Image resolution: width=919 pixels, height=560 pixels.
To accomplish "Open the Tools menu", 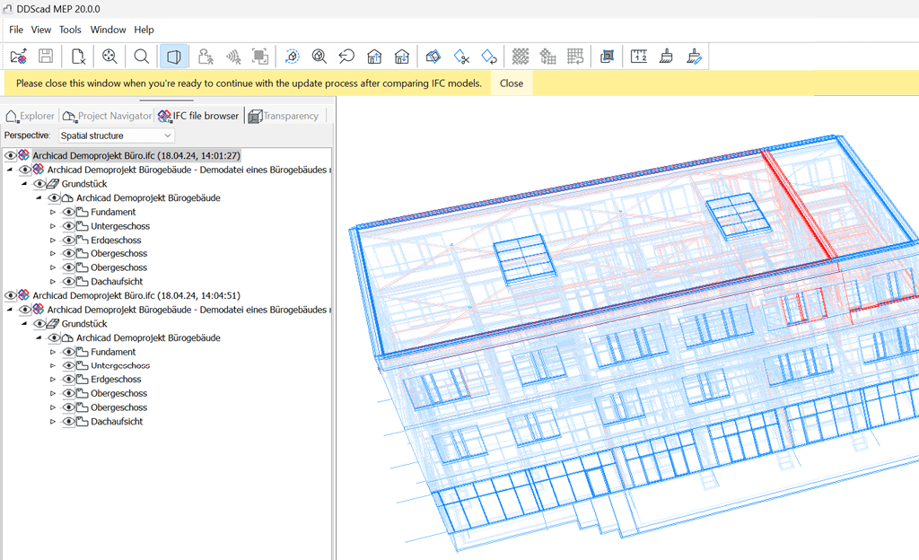I will pyautogui.click(x=70, y=30).
